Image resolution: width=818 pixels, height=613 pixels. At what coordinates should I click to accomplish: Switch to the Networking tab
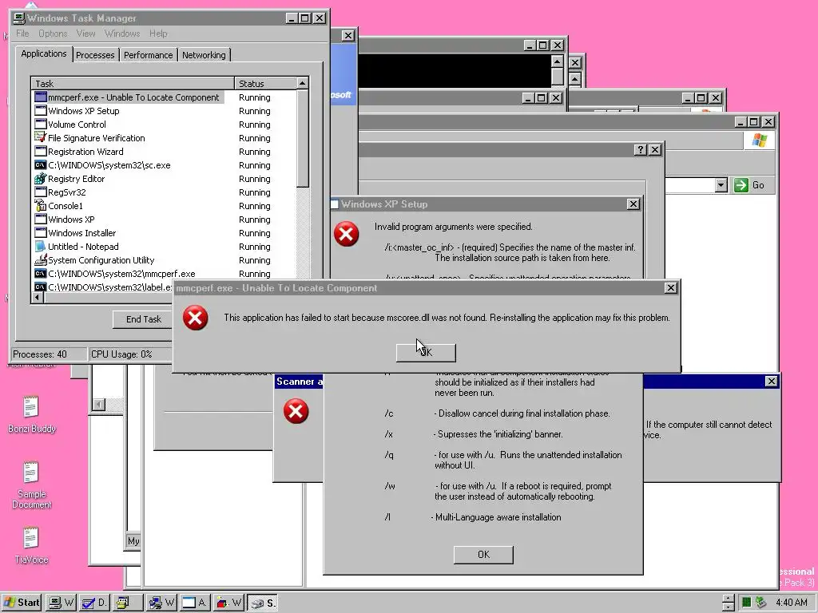pyautogui.click(x=204, y=55)
